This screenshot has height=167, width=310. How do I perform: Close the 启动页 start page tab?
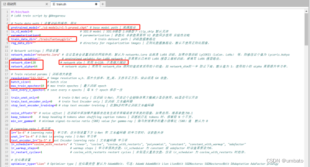(47, 4)
